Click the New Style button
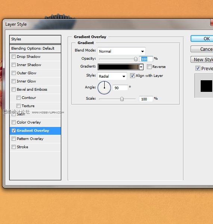This screenshot has width=213, height=224. (x=202, y=59)
